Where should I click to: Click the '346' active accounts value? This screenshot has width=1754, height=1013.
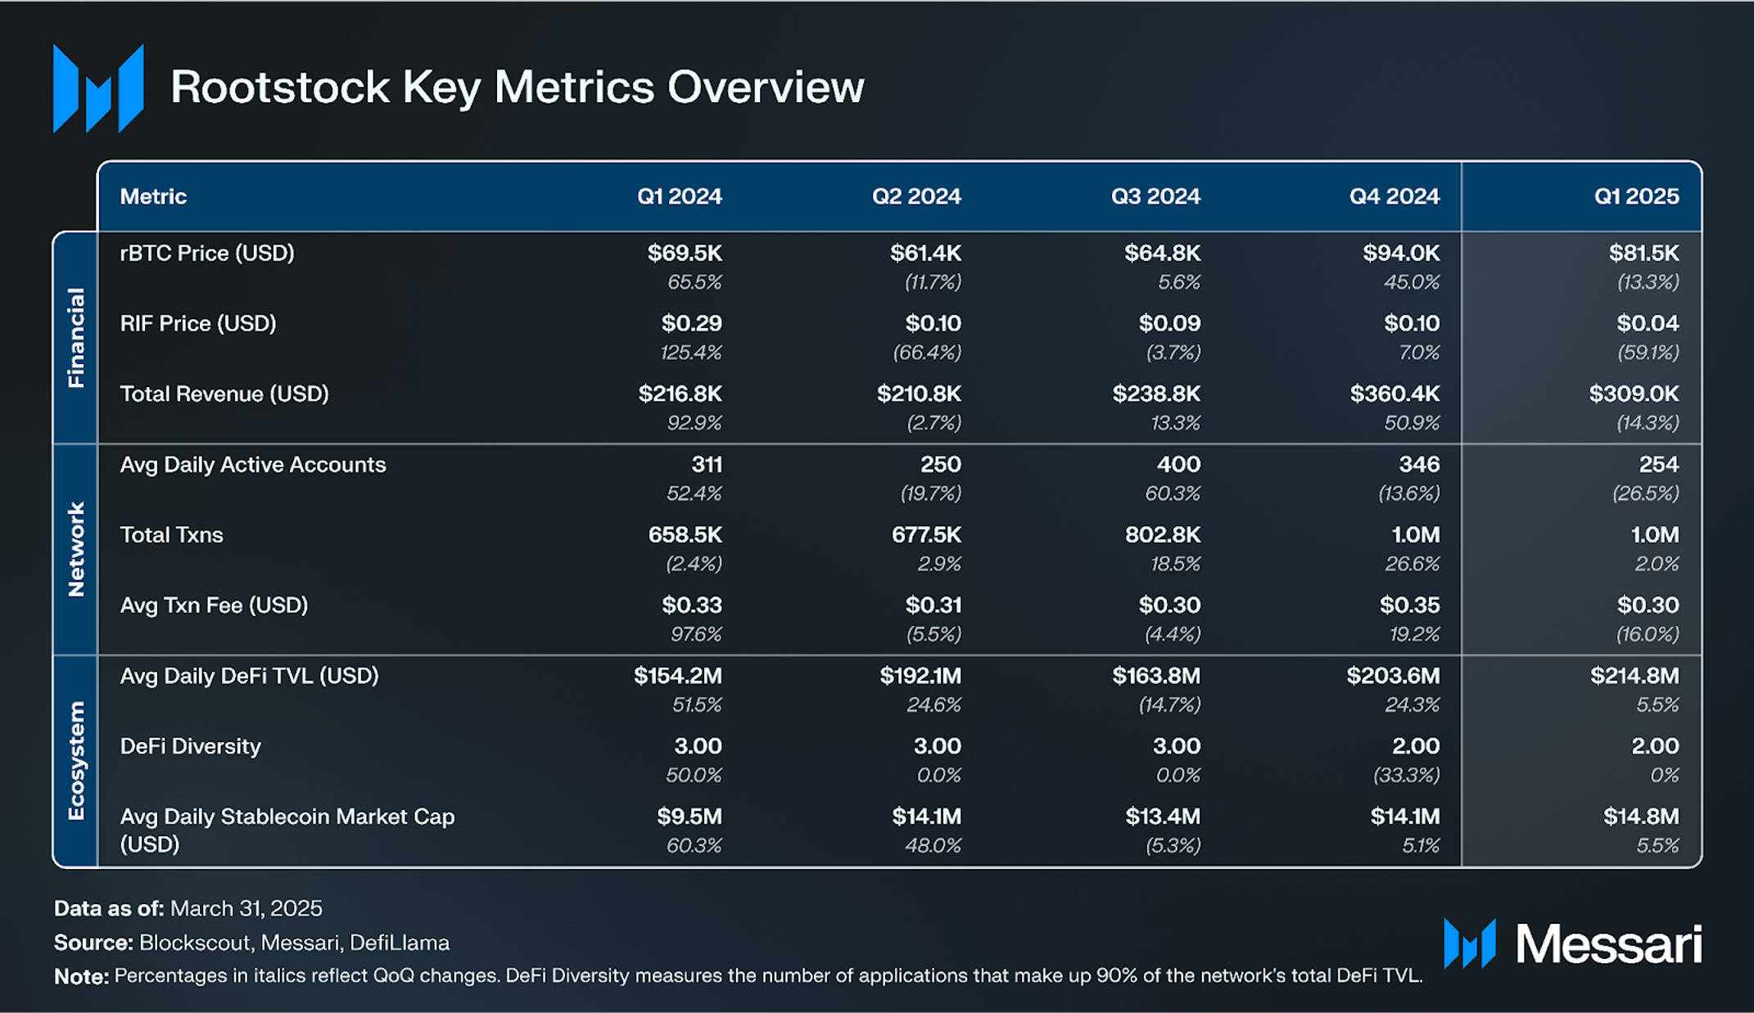pyautogui.click(x=1419, y=464)
